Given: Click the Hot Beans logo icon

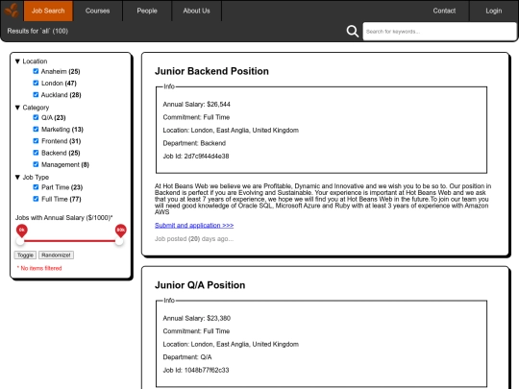Looking at the screenshot, I should click(12, 11).
